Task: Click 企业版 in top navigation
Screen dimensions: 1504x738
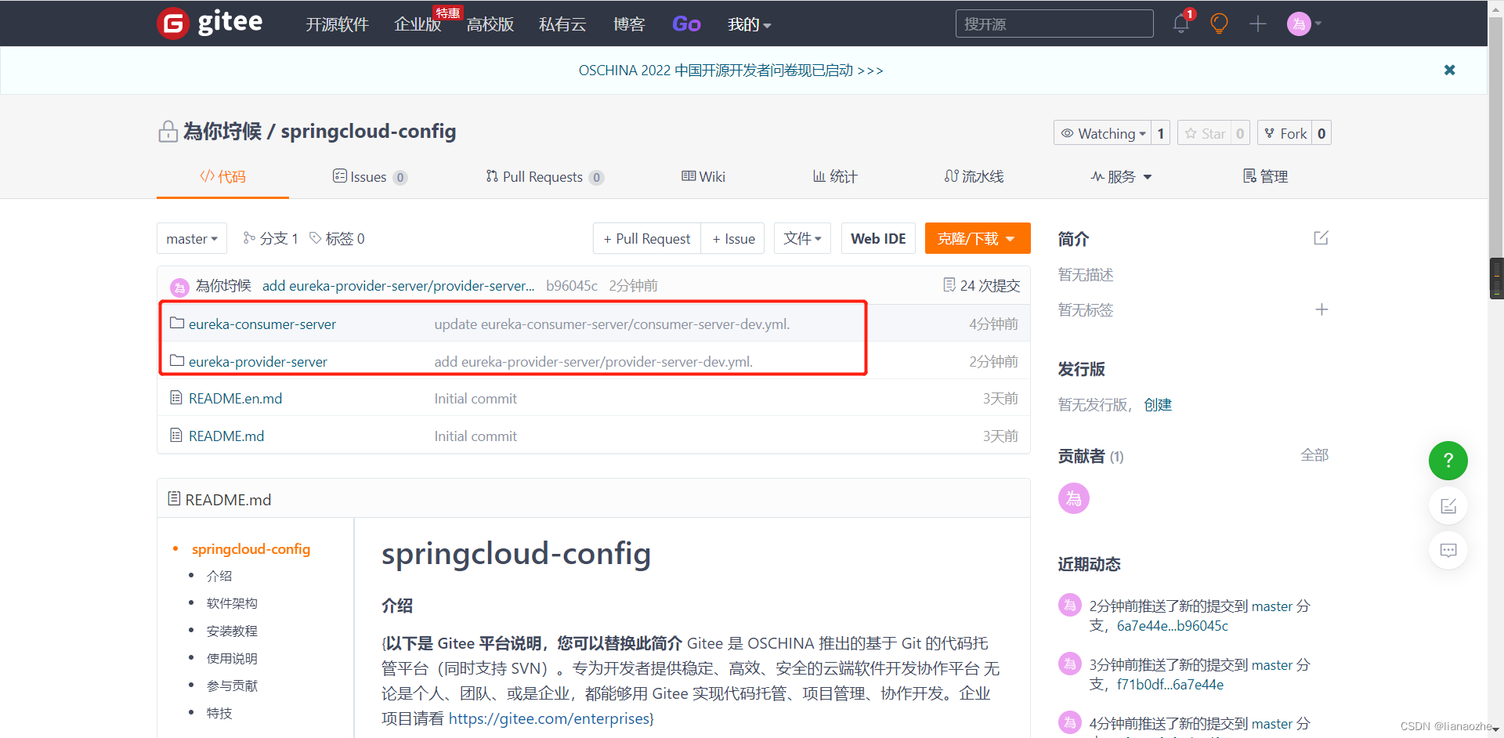Action: click(418, 24)
